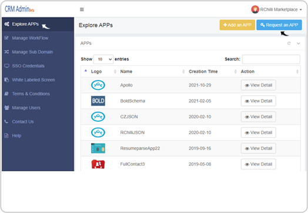308x213 pixels.
Task: Collapse the APPs panel with chevron
Action: click(298, 44)
